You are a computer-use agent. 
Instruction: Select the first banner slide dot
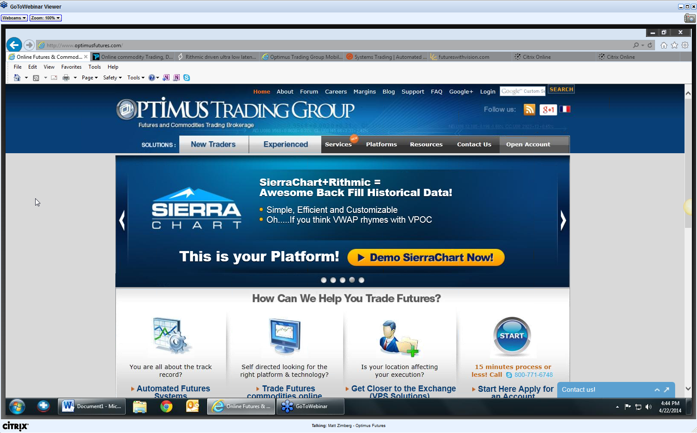tap(323, 280)
